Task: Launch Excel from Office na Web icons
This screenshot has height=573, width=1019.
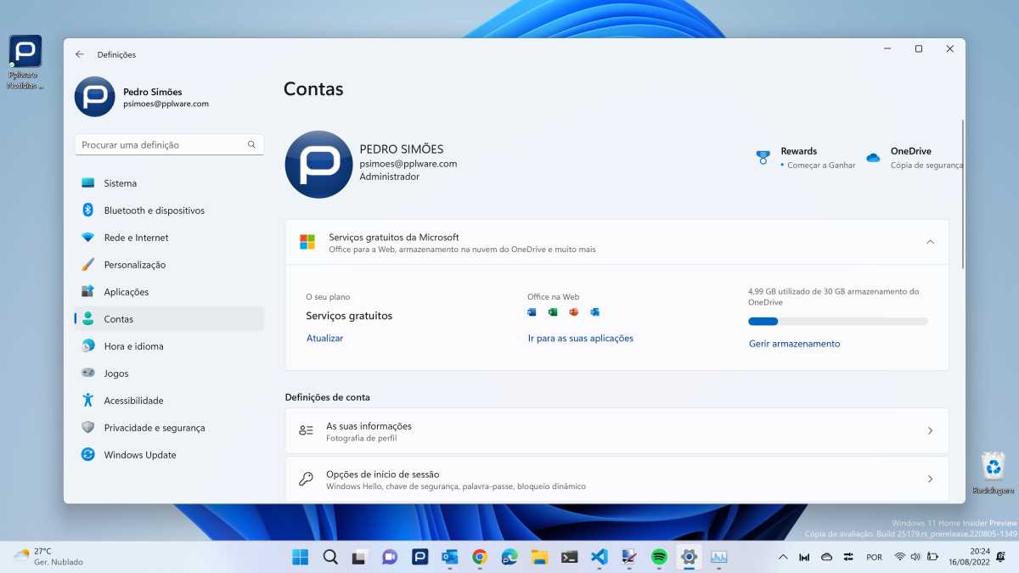Action: 553,312
